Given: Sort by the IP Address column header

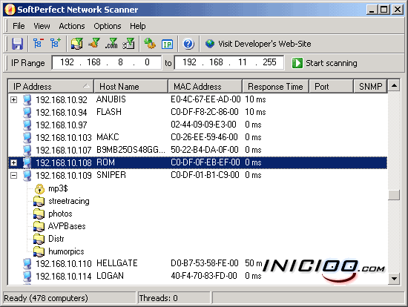Looking at the screenshot, I should pos(50,86).
